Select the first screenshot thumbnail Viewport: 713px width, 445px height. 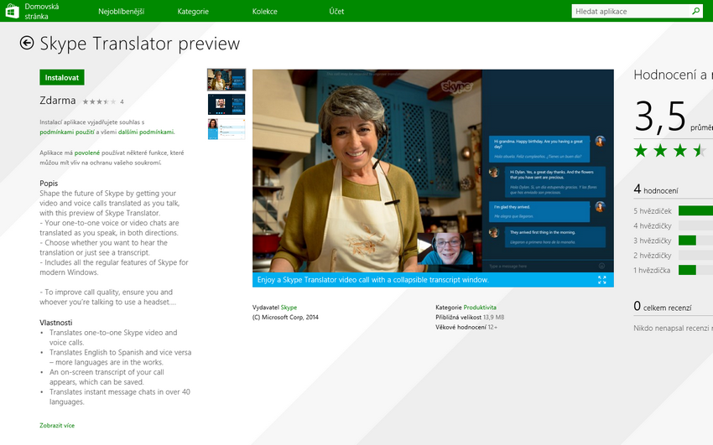(226, 80)
